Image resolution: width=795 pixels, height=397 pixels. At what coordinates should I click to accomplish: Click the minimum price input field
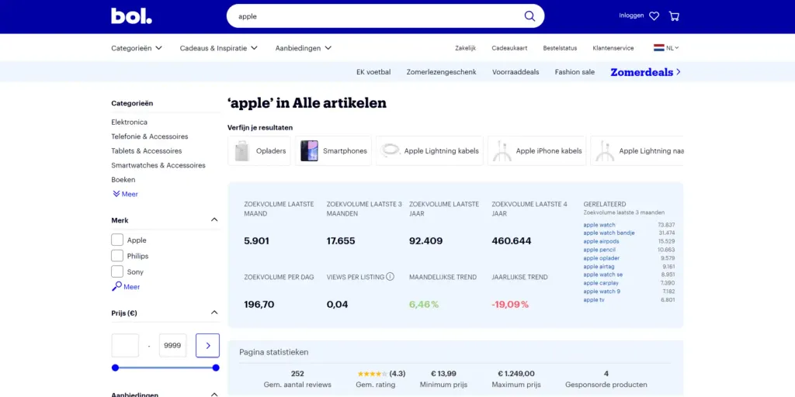click(x=125, y=345)
